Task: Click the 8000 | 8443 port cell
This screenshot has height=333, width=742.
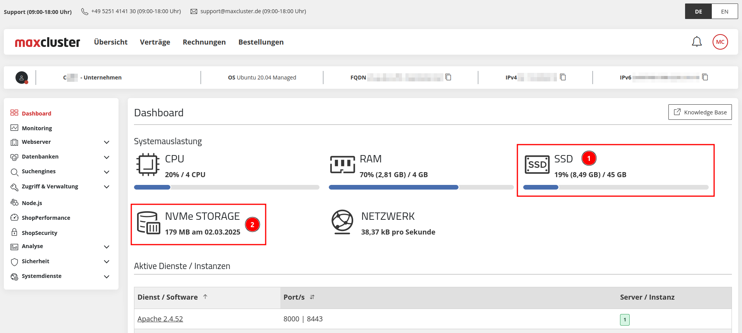Action: [303, 319]
